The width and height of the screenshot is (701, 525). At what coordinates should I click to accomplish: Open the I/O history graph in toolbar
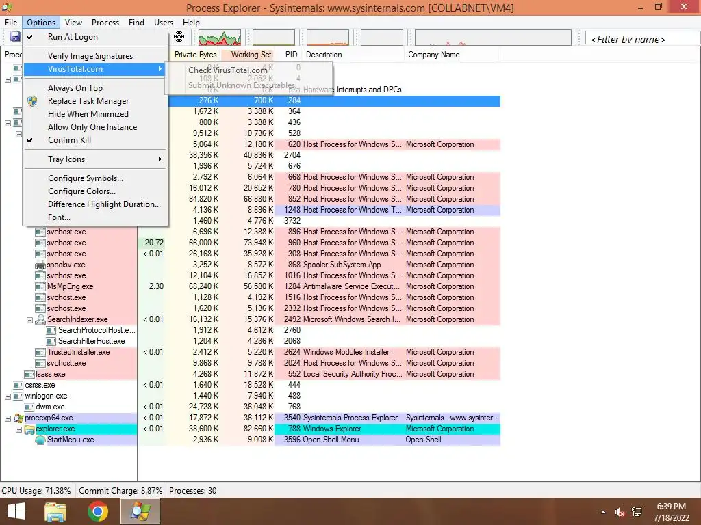tap(493, 38)
